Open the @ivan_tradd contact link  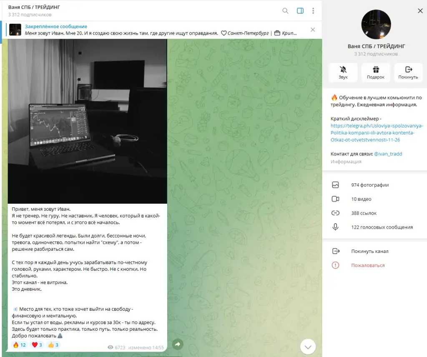click(388, 154)
